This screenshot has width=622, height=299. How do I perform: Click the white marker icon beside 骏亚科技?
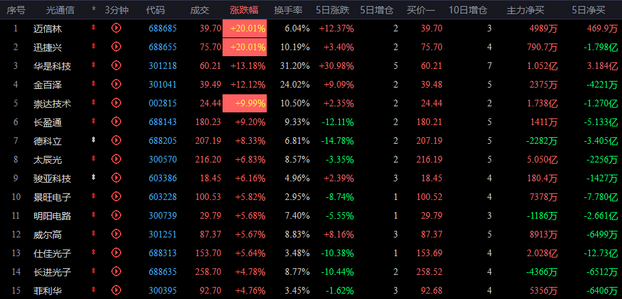click(x=94, y=177)
